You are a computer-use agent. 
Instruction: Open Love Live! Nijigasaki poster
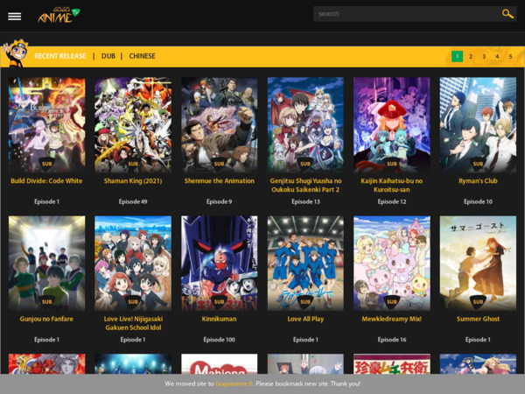[x=133, y=264]
